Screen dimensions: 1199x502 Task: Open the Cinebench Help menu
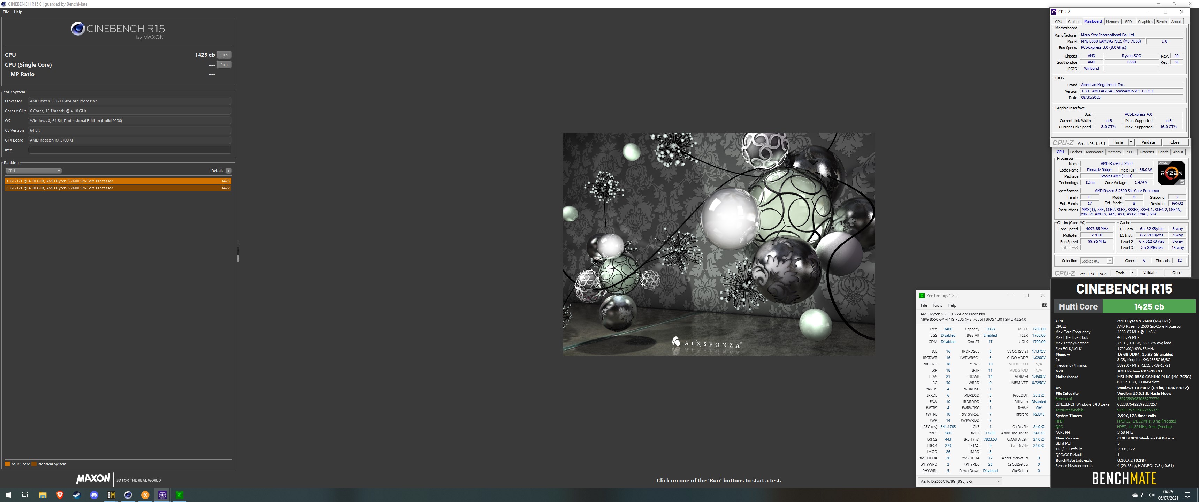(18, 12)
